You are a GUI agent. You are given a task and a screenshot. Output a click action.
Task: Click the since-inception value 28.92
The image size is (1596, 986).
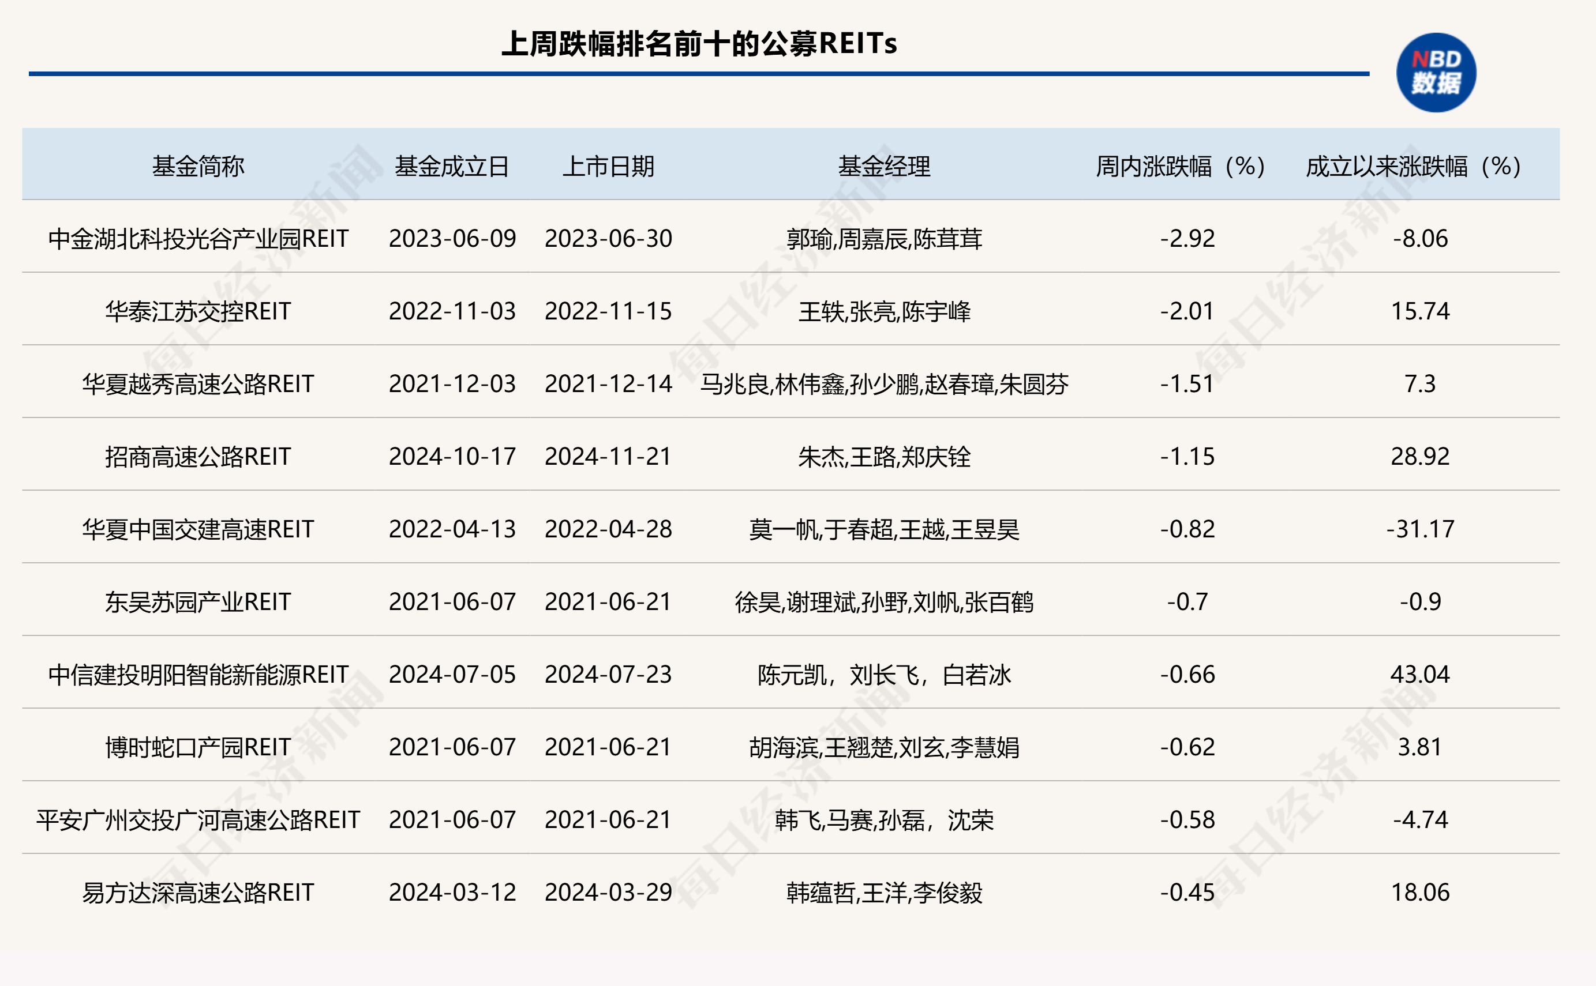tap(1420, 457)
